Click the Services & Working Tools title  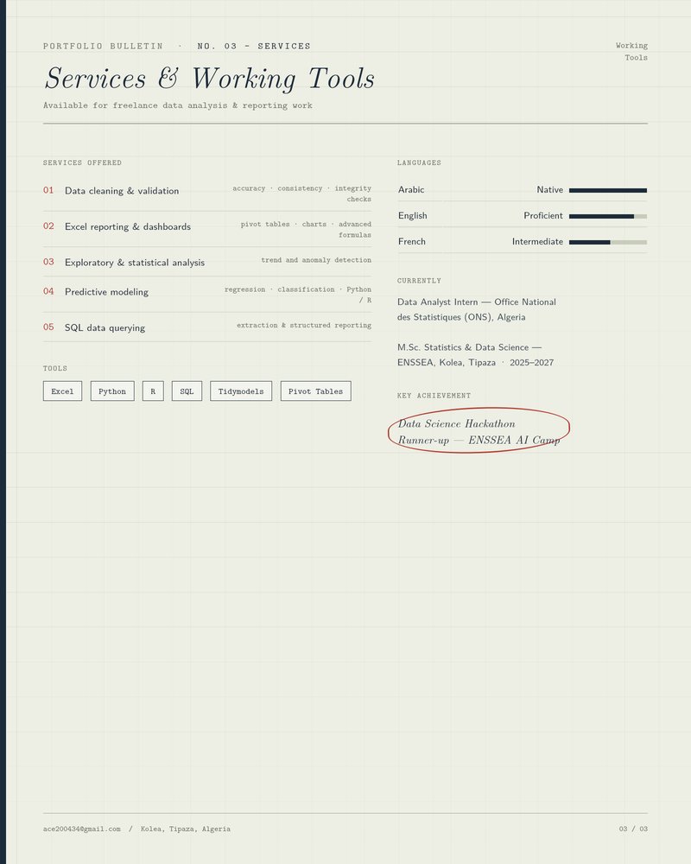(210, 79)
